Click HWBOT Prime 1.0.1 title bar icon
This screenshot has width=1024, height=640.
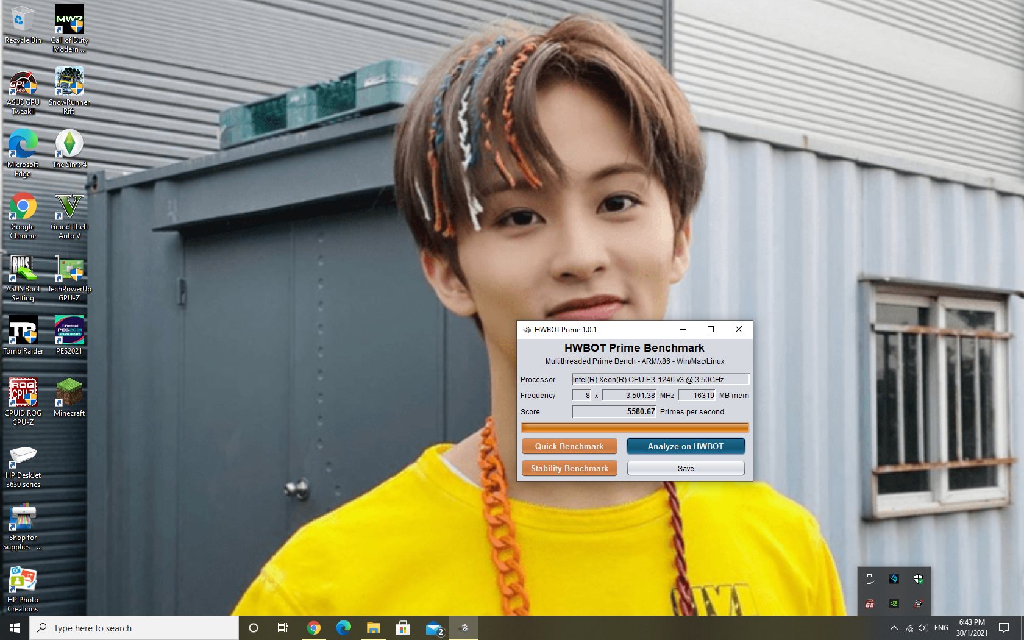click(527, 329)
